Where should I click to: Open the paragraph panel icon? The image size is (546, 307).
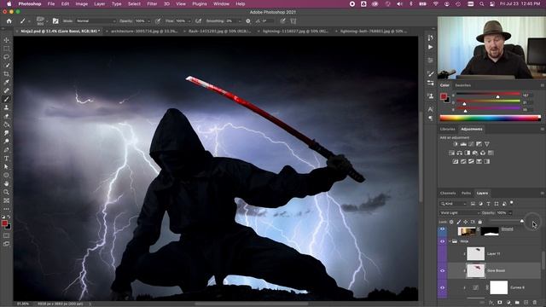coord(431,119)
